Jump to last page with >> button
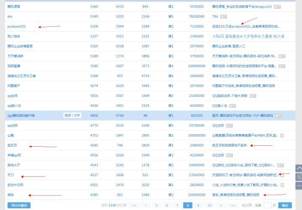 233,205
